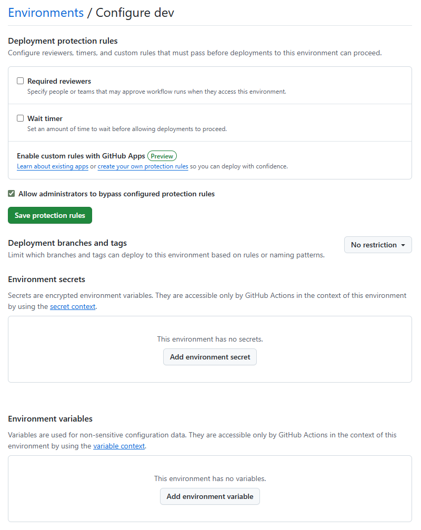421x530 pixels.
Task: Click the Environment secrets heading
Action: (x=46, y=279)
